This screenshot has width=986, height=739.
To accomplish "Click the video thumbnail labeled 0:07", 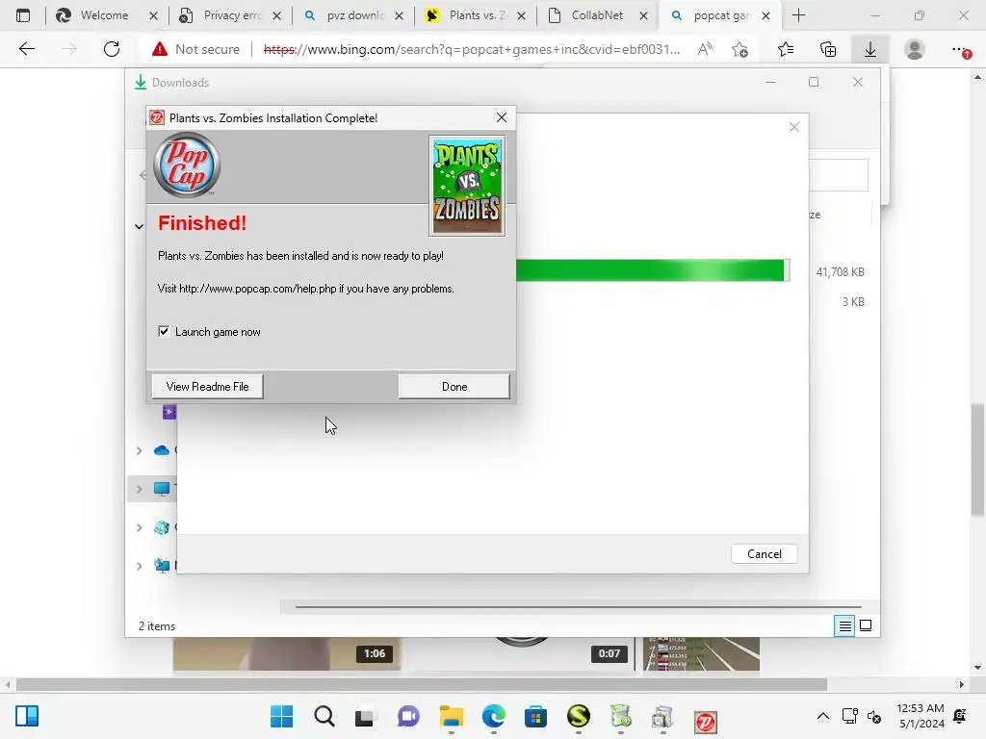I will pos(521,654).
